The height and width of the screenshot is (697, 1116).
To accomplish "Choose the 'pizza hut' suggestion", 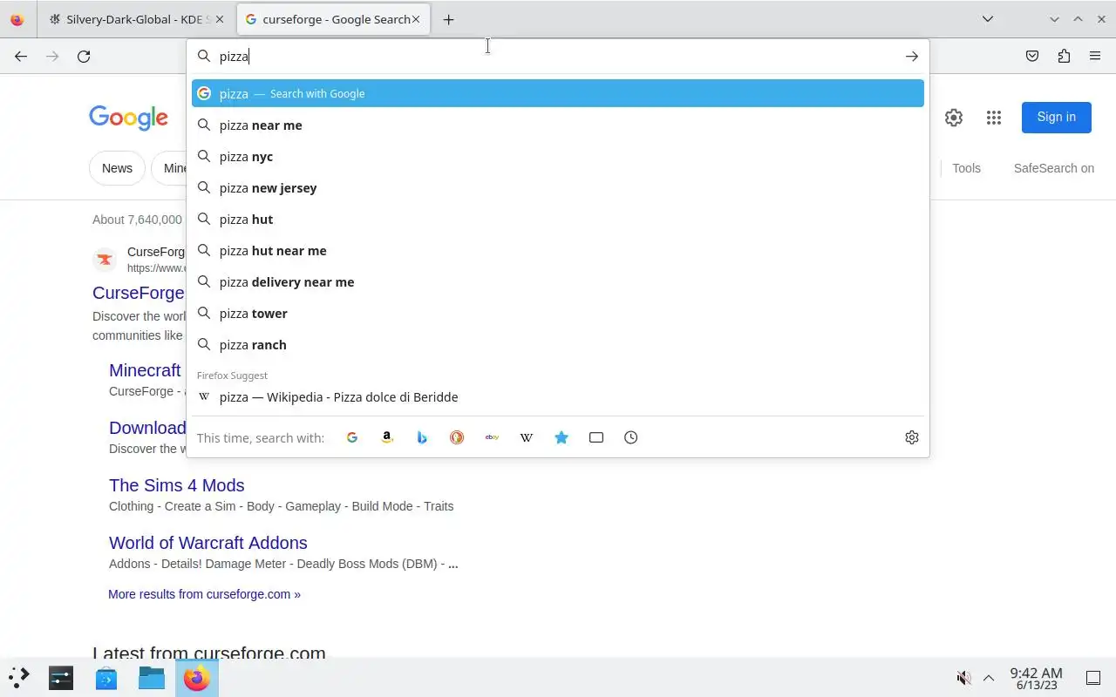I will point(558,219).
